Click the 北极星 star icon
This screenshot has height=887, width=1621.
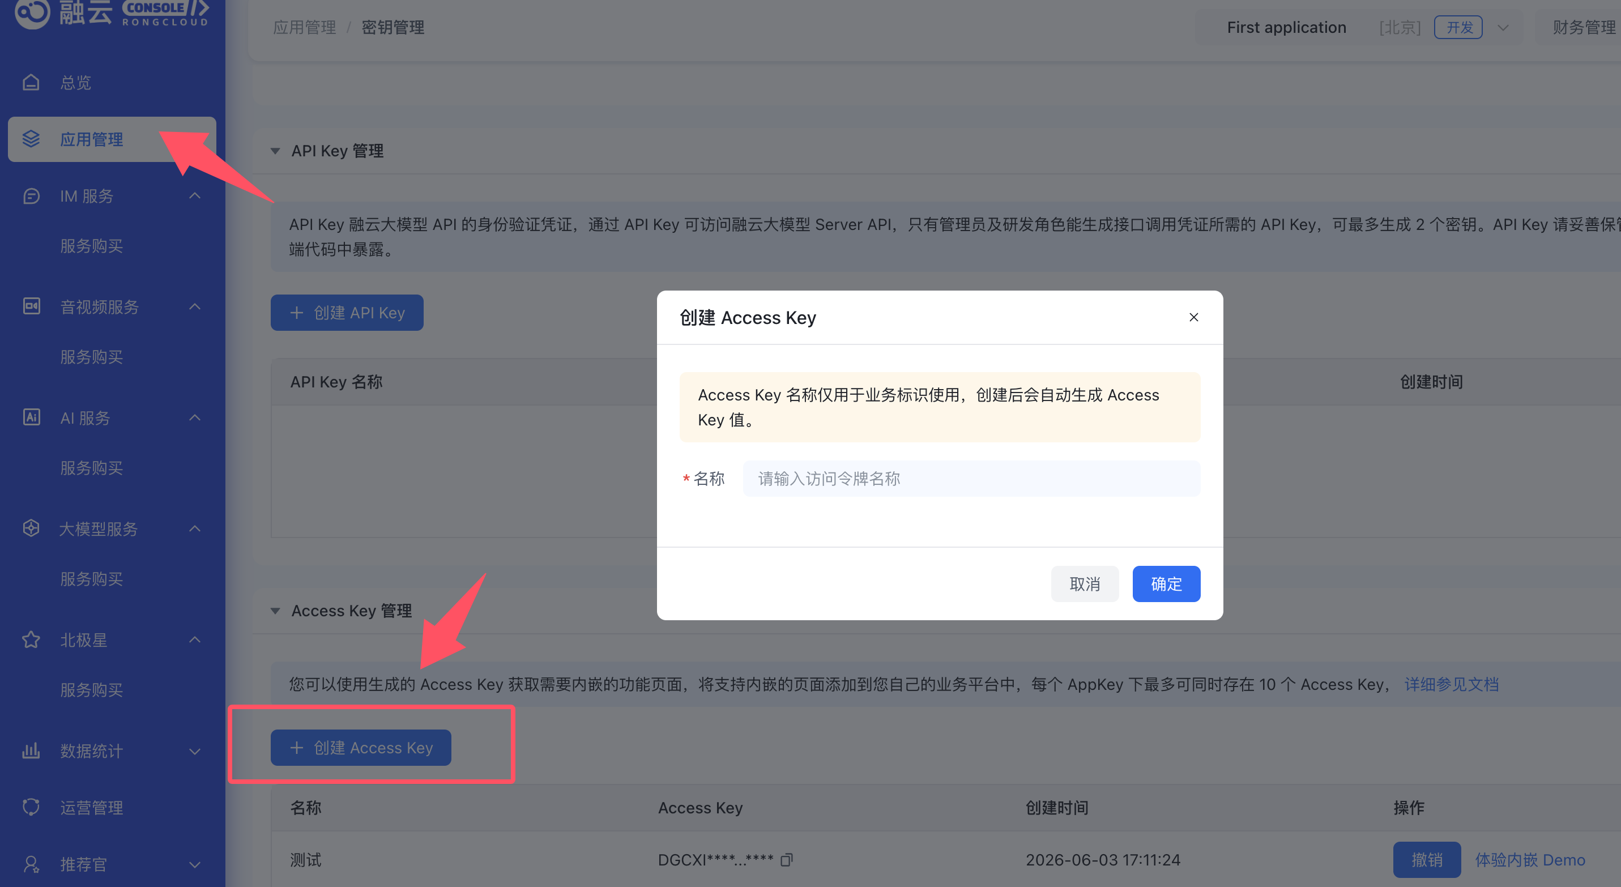(x=31, y=640)
